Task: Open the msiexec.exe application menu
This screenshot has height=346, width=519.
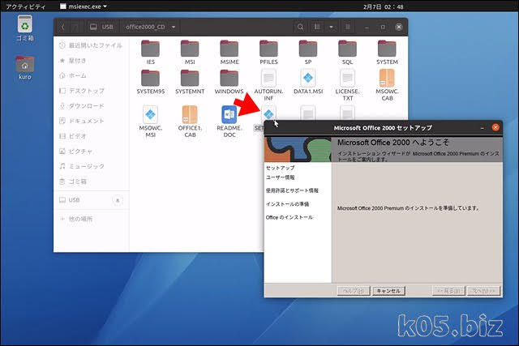Action: [x=84, y=6]
